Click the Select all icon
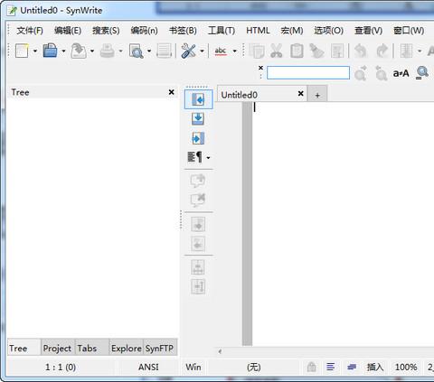434x382 pixels. (x=337, y=51)
